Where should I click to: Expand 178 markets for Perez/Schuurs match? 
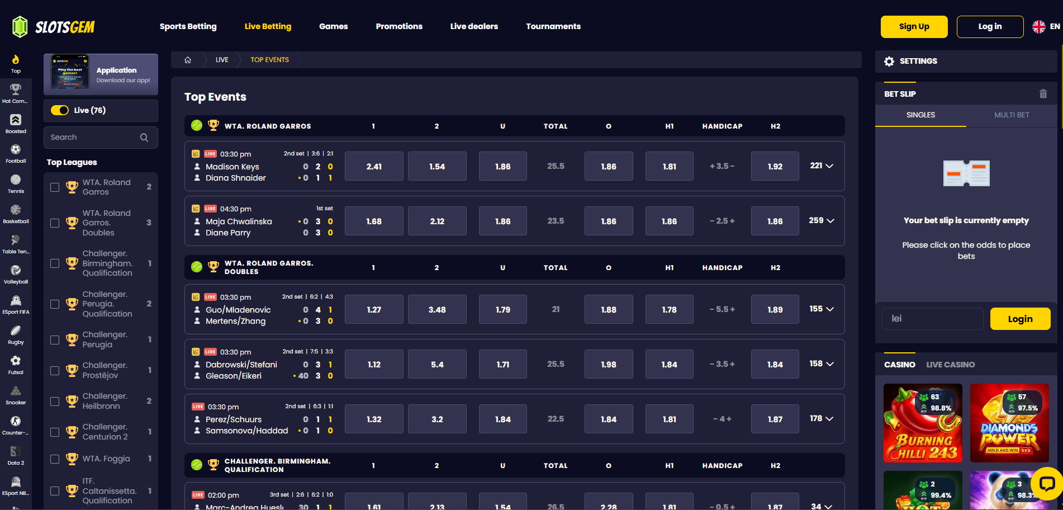coord(822,419)
